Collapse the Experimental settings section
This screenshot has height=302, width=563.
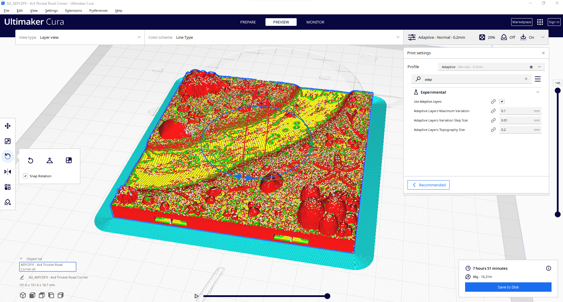(x=538, y=92)
